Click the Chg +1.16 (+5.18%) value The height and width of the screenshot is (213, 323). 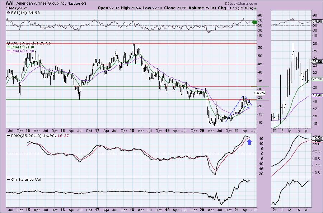click(235, 8)
